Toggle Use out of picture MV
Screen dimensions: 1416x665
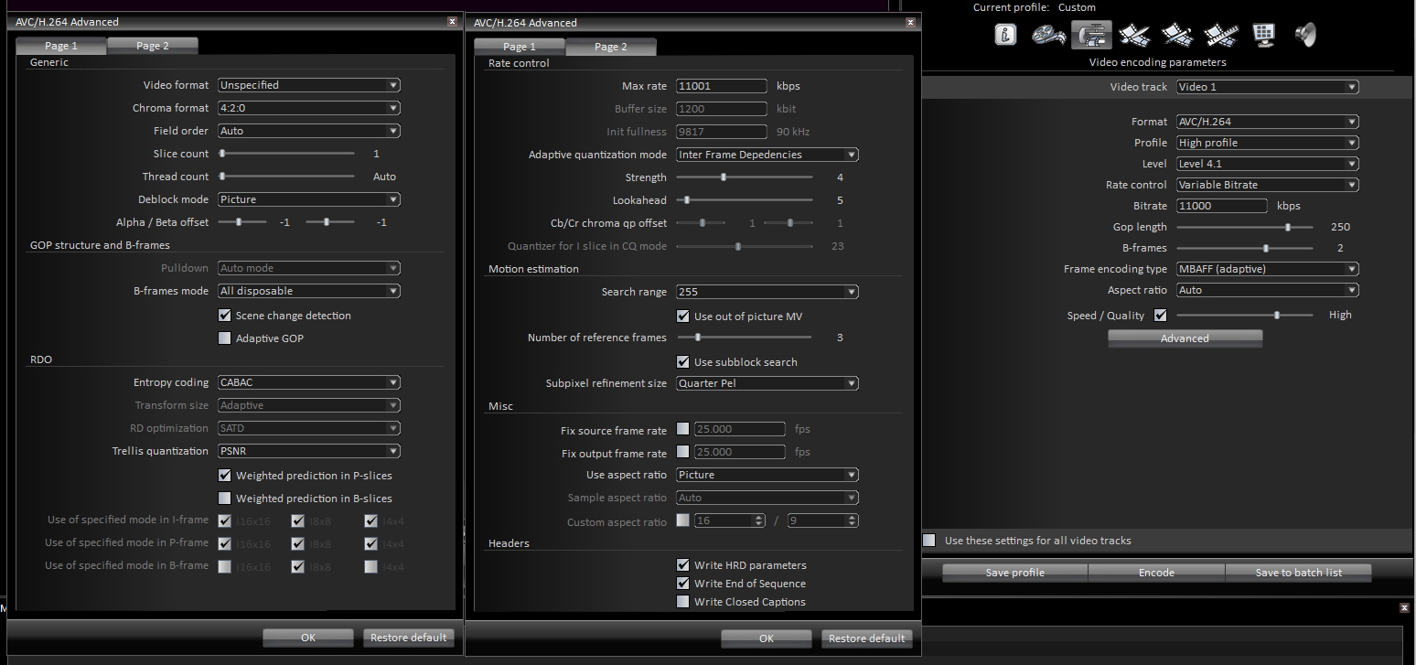coord(683,316)
